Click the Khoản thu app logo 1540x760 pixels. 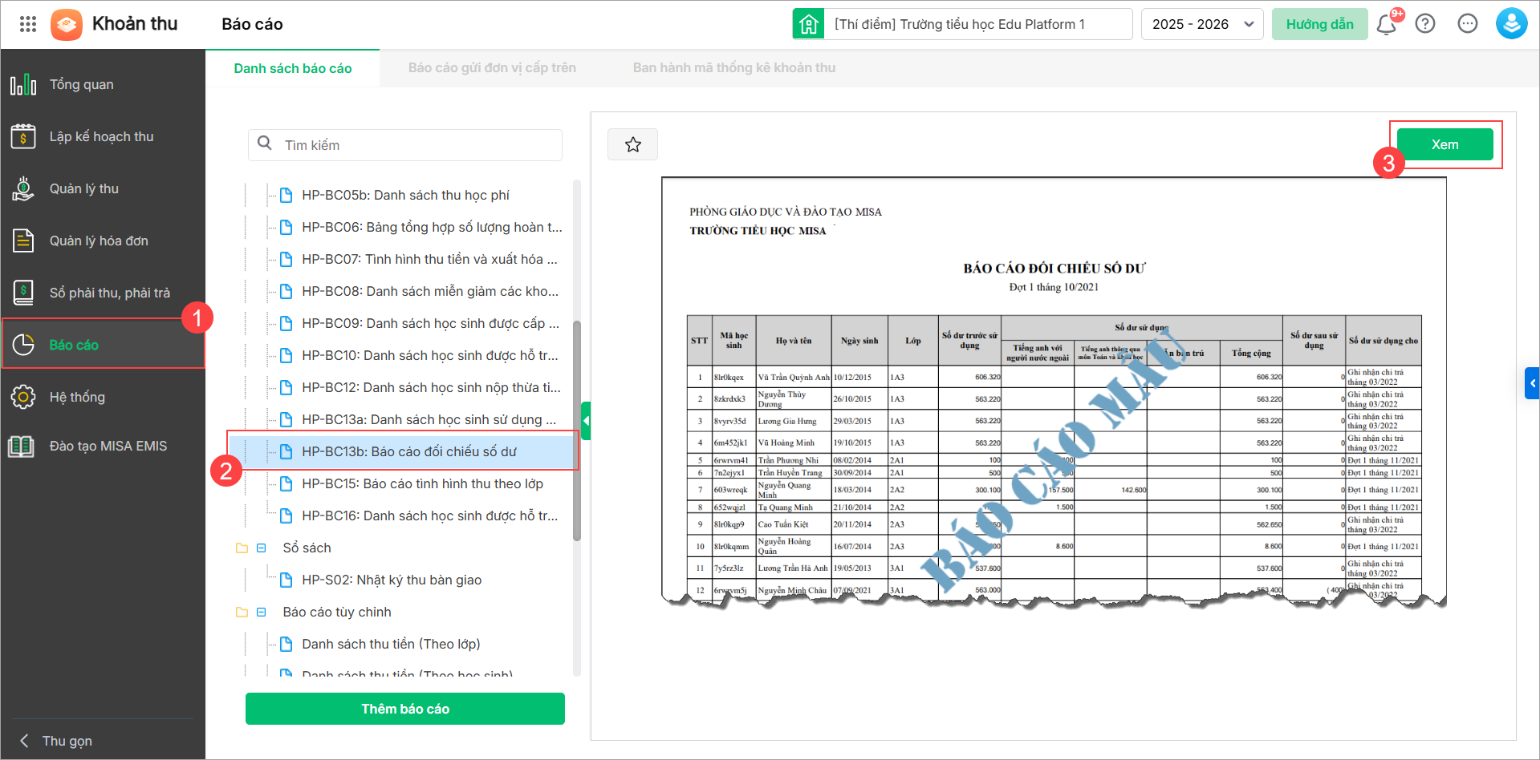point(67,24)
